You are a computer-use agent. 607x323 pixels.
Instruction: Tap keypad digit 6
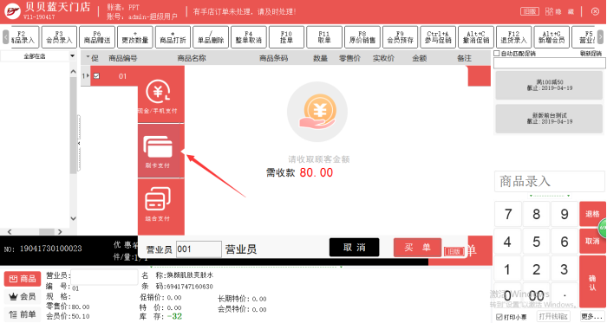pos(565,242)
